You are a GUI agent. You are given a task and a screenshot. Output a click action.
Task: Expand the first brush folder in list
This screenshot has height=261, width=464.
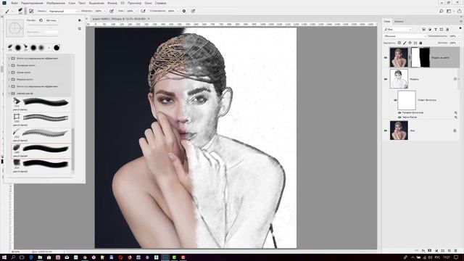point(9,58)
